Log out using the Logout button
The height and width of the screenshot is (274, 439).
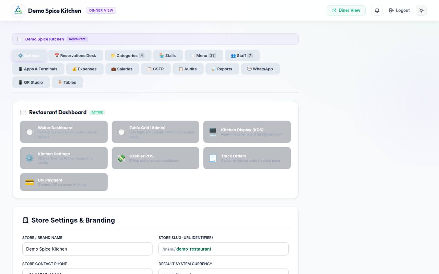[399, 10]
